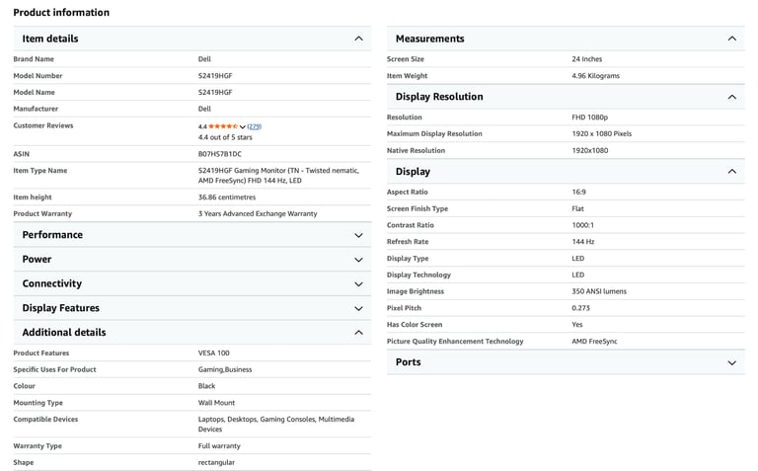Collapse the Measurements section chevron
The width and height of the screenshot is (758, 471).
pyautogui.click(x=732, y=39)
